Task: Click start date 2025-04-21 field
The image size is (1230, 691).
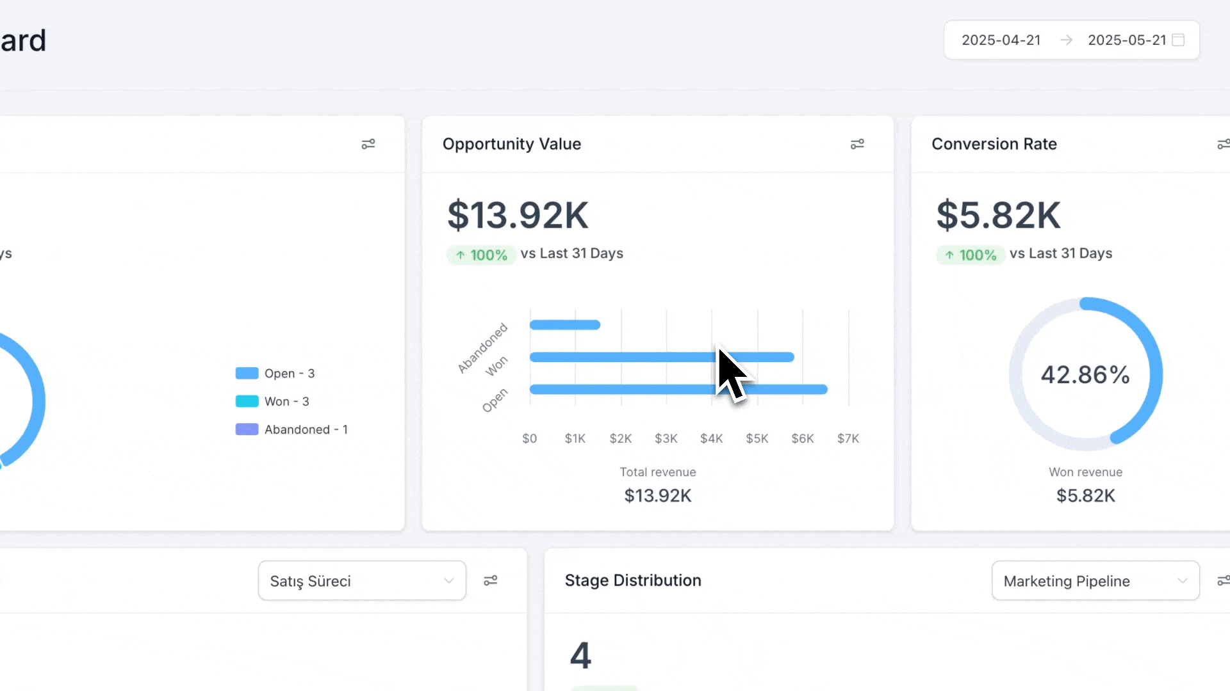Action: (x=1001, y=40)
